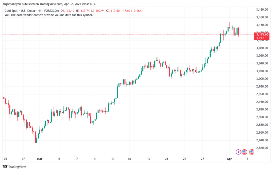Click the purple lightning bolt event icon
Image resolution: width=273 pixels, height=171 pixels.
point(239,152)
